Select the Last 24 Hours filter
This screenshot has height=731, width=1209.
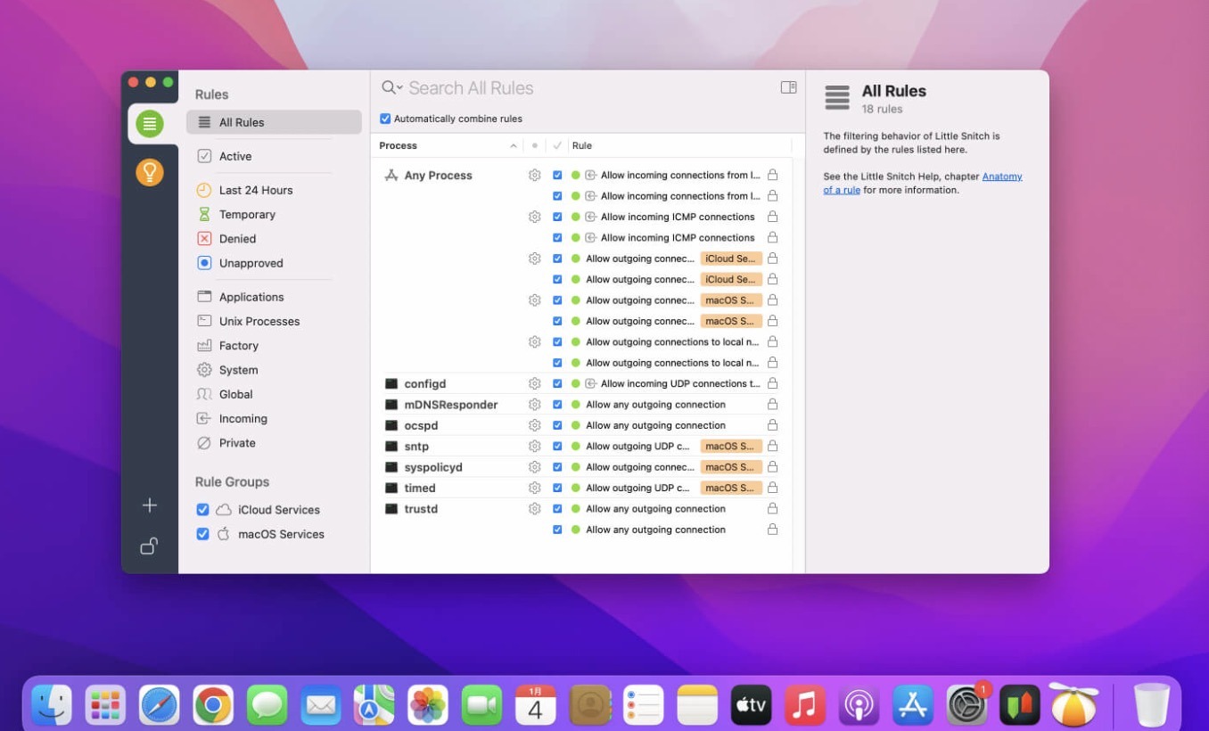tap(255, 190)
